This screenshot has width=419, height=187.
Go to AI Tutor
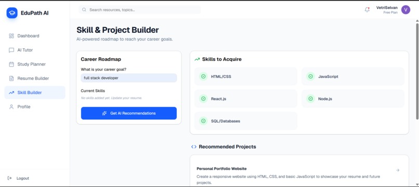pos(35,50)
